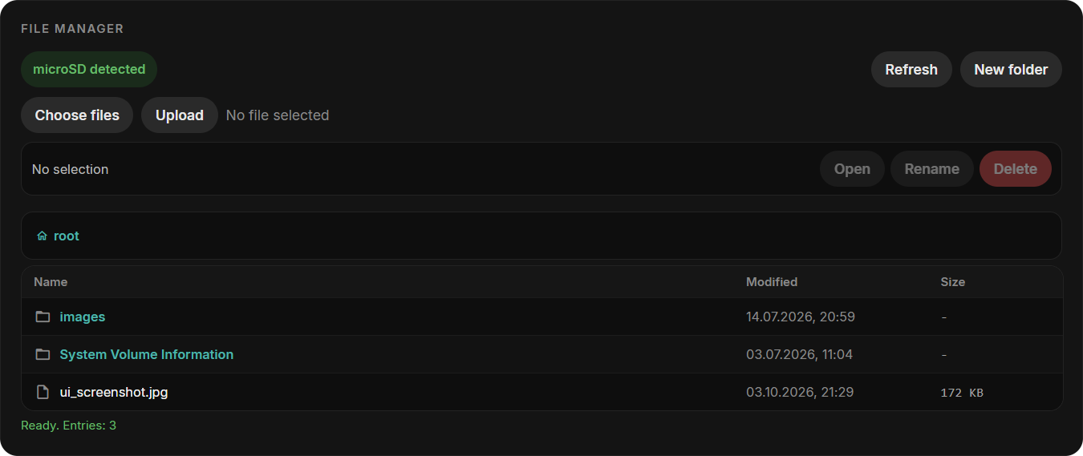
Task: Open the images folder link
Action: [83, 317]
